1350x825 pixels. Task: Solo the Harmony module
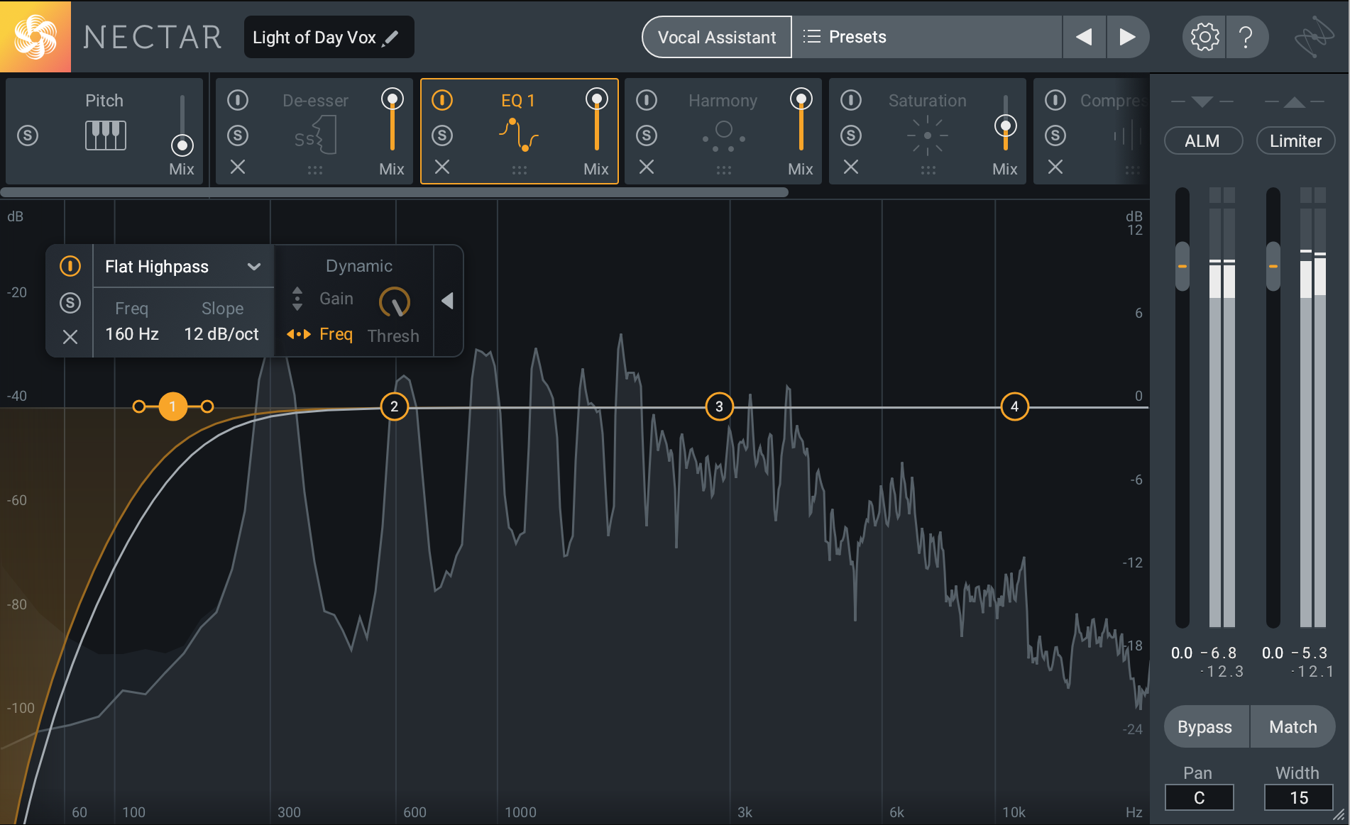coord(647,135)
